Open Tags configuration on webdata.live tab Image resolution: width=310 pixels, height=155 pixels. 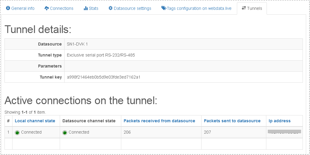pos(199,8)
